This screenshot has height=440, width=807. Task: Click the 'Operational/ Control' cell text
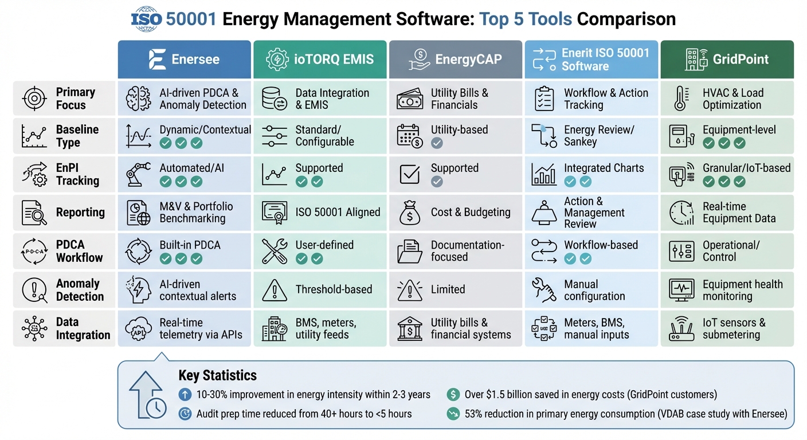click(731, 251)
